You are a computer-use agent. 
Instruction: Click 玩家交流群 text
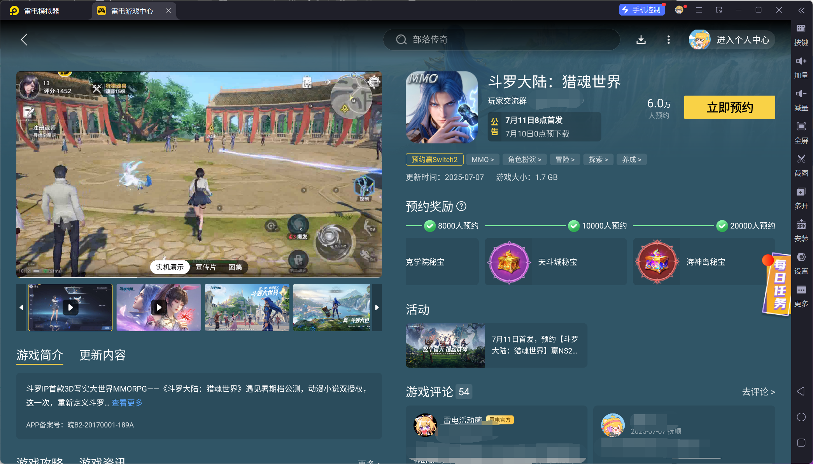click(x=507, y=101)
